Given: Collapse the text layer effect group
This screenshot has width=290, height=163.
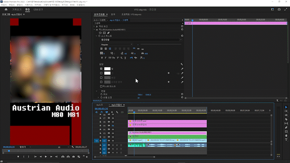Looking at the screenshot, I should (94, 30).
